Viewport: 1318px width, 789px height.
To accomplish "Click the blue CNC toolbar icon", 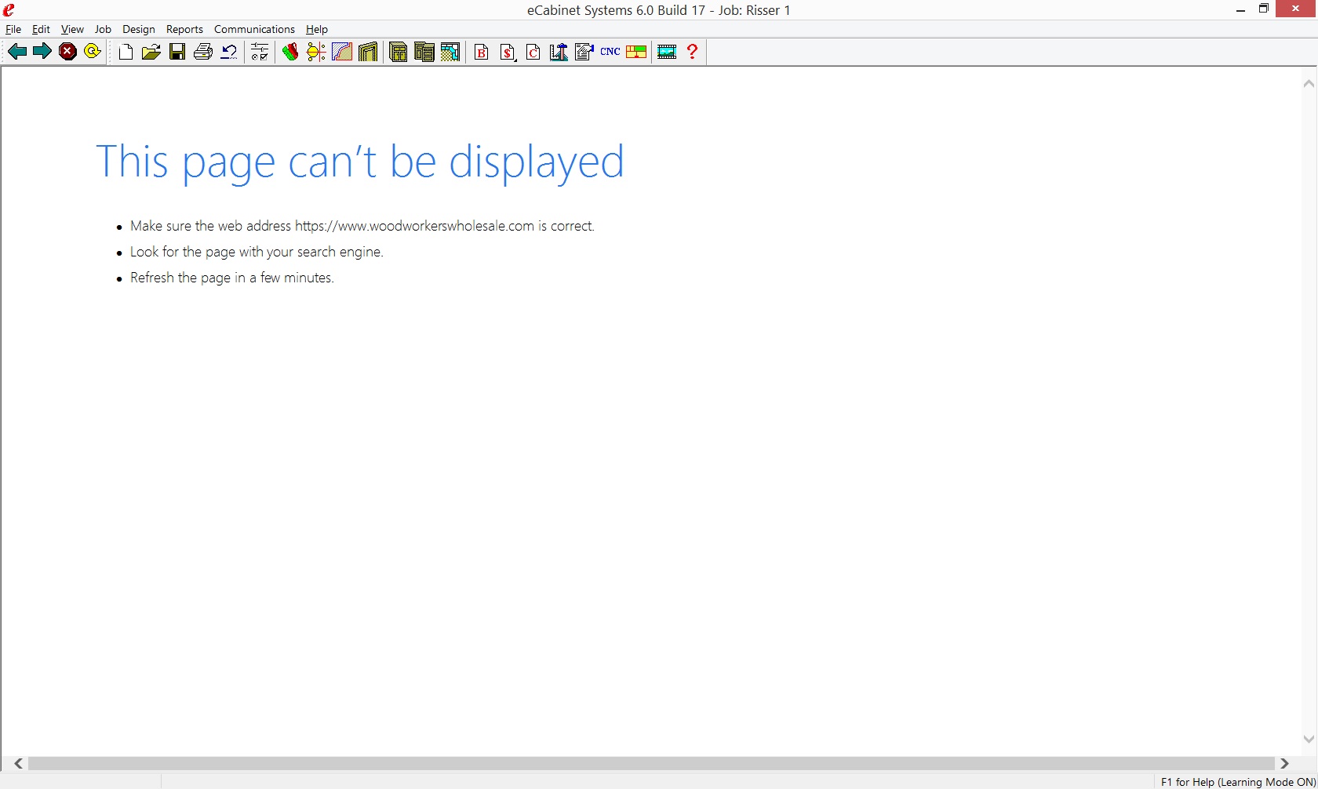I will tap(610, 52).
